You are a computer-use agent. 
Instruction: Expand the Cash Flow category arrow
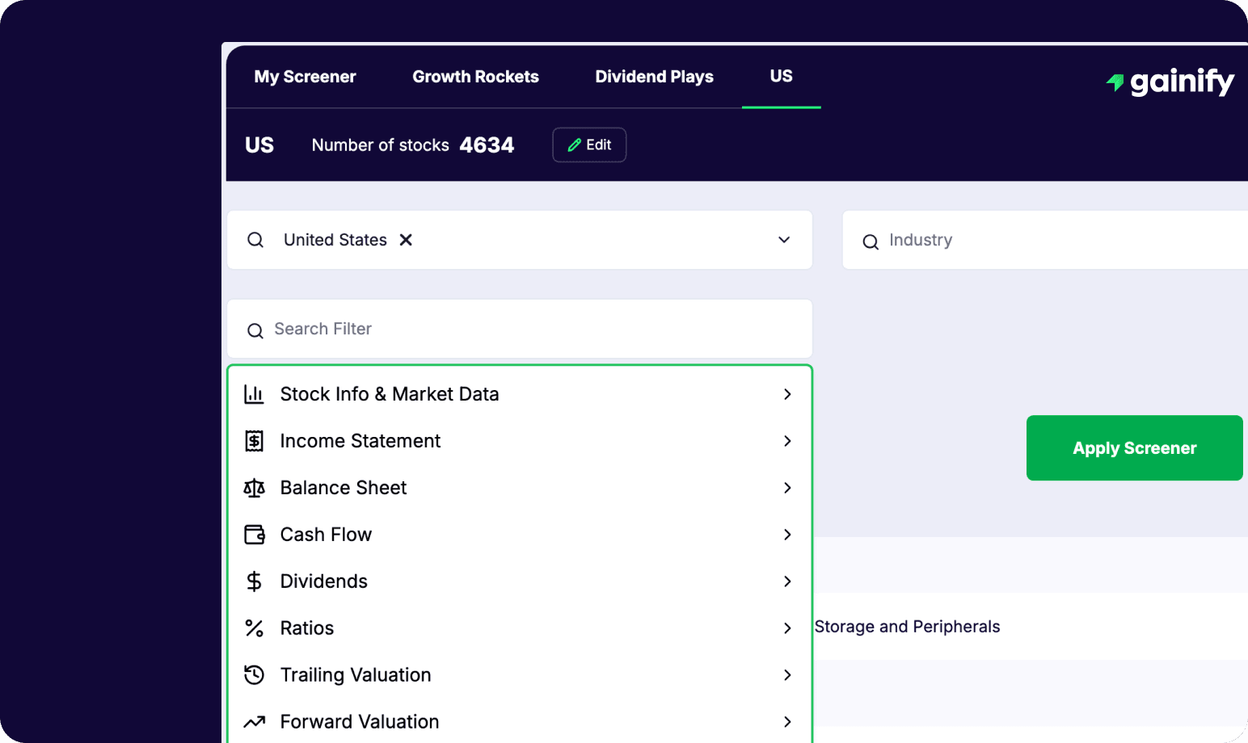pos(787,535)
